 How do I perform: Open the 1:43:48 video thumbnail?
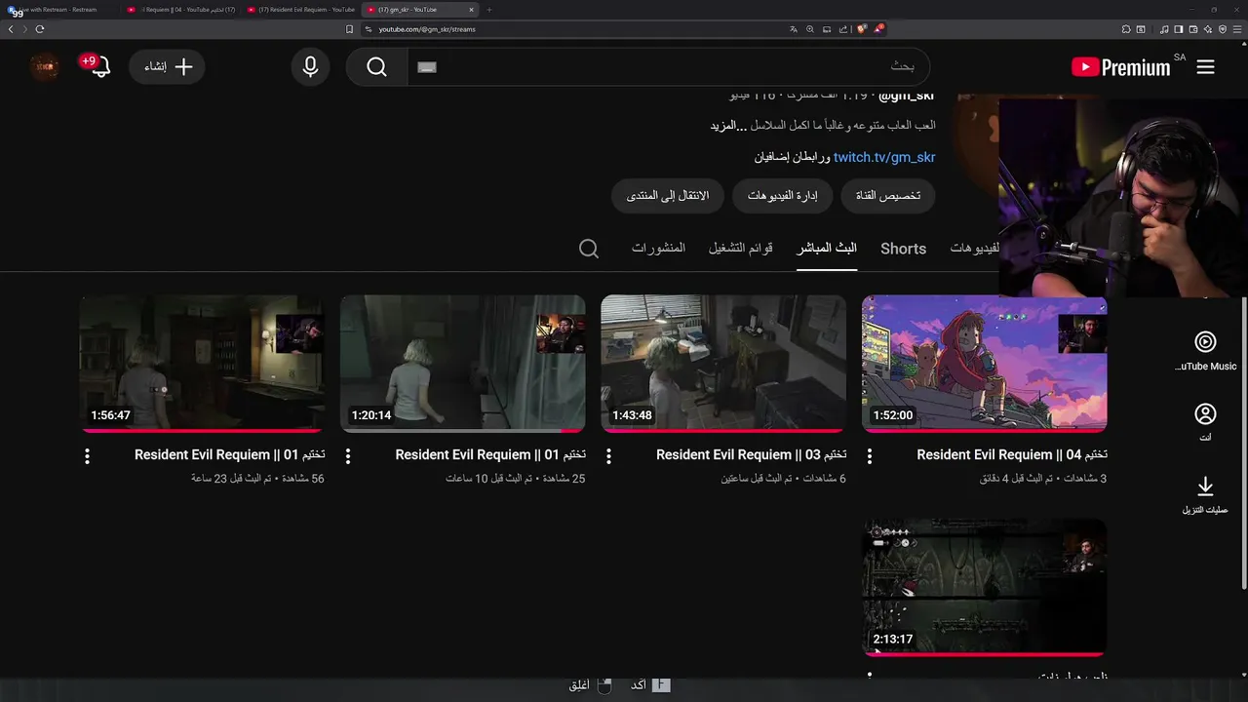[723, 364]
